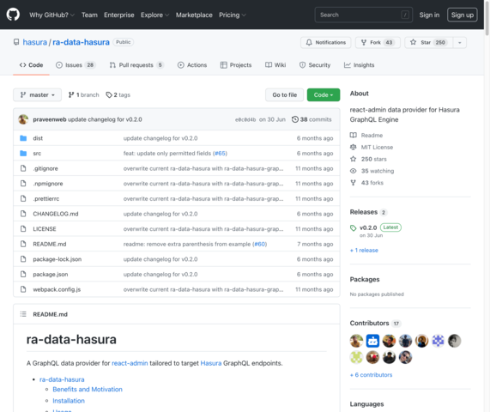Follow the react-admin link in README
This screenshot has width=490, height=412.
coord(130,363)
